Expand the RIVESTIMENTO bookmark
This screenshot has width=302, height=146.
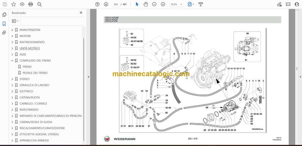(12, 110)
